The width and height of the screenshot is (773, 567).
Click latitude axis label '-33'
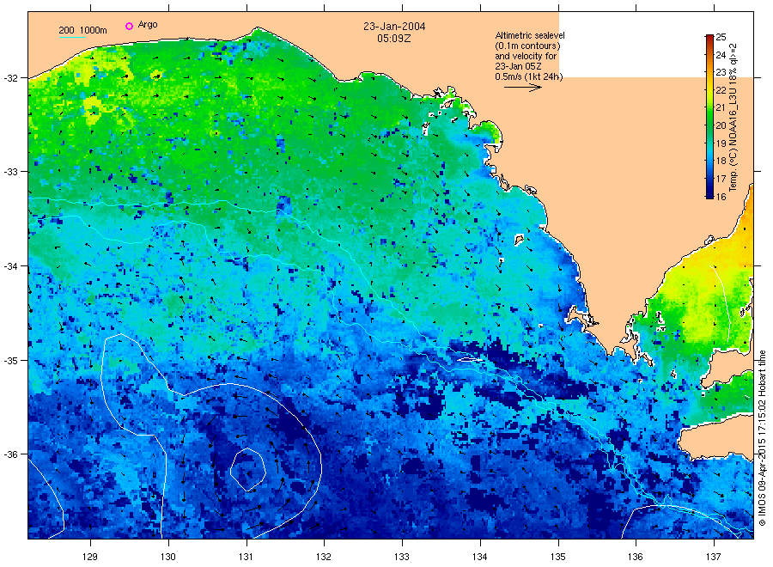11,172
